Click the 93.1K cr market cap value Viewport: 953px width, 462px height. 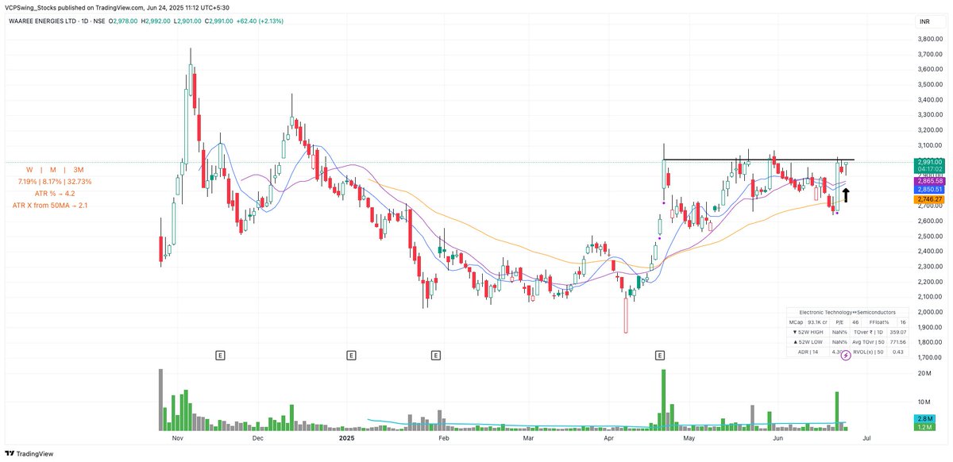(x=817, y=322)
